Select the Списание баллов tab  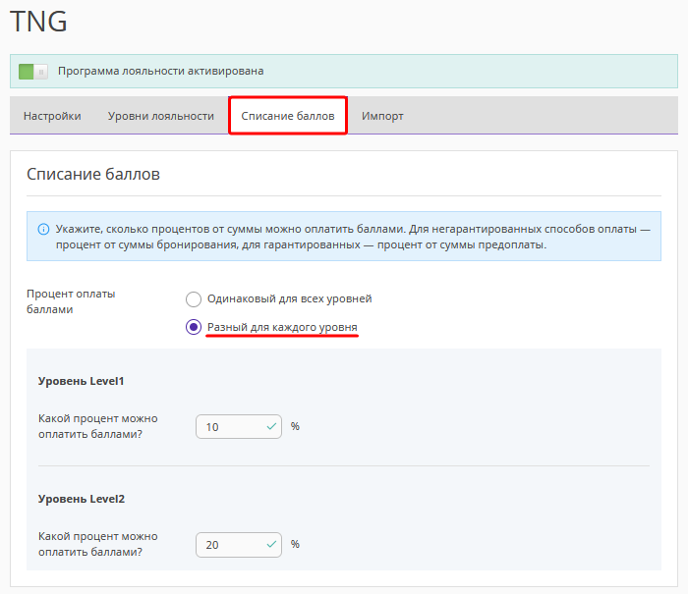click(288, 116)
